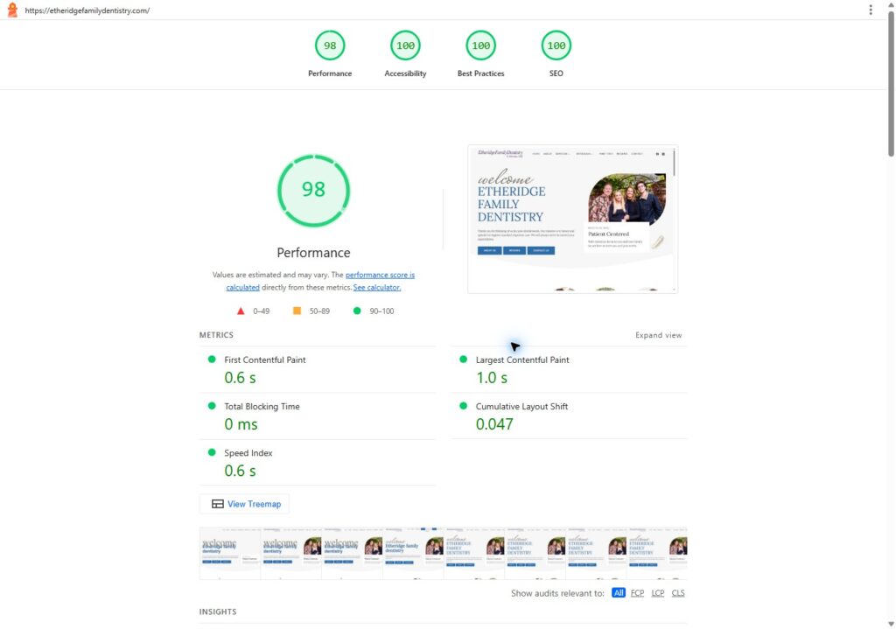Click the treemap icon beside View Treemap
This screenshot has height=629, width=896.
click(218, 504)
